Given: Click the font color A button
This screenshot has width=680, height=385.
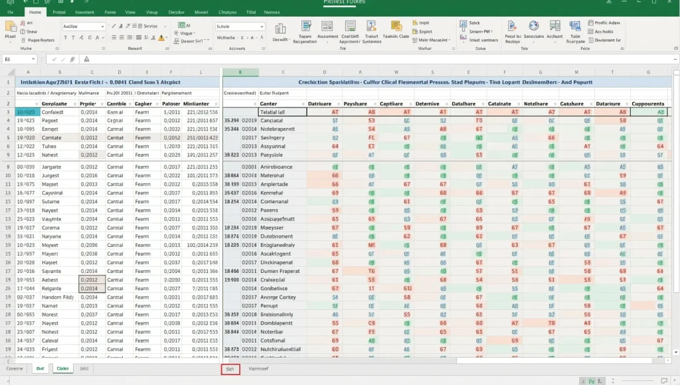Looking at the screenshot, I should click(97, 38).
